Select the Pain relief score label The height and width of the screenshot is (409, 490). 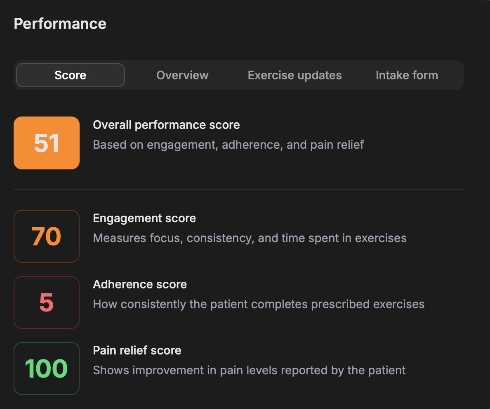point(137,350)
